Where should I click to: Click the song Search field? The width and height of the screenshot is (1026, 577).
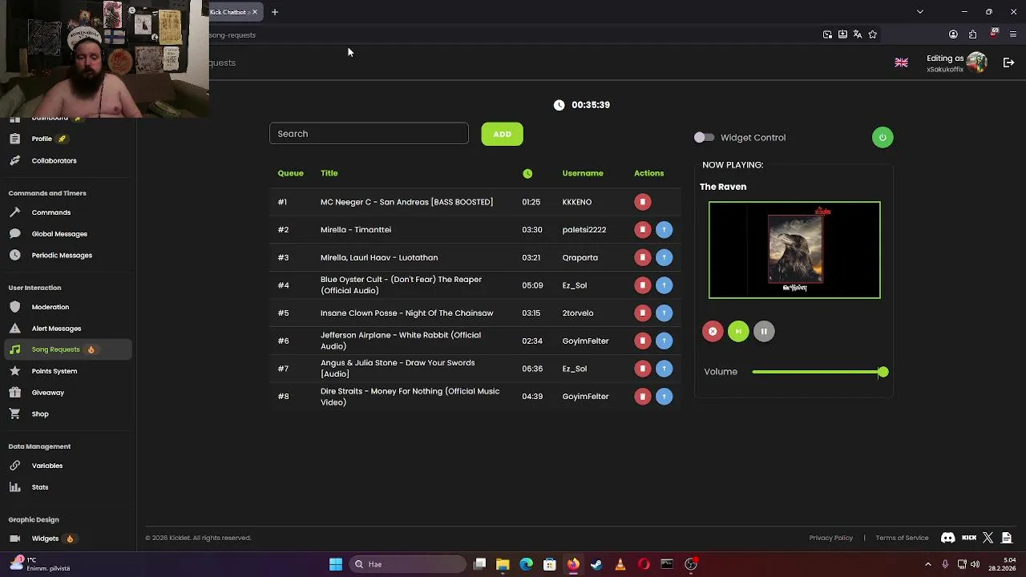tap(369, 134)
